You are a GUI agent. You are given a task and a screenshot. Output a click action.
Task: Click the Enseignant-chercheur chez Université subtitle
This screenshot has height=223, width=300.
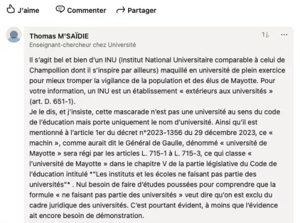coord(82,45)
